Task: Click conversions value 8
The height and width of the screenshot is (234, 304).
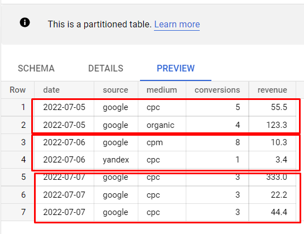Action: click(x=238, y=142)
